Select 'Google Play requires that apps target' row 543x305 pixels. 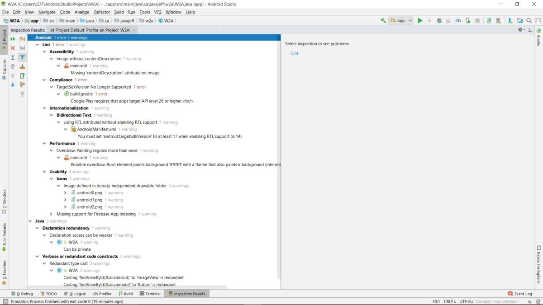click(132, 101)
